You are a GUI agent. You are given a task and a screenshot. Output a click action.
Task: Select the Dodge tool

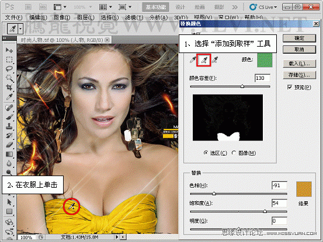click(9, 172)
